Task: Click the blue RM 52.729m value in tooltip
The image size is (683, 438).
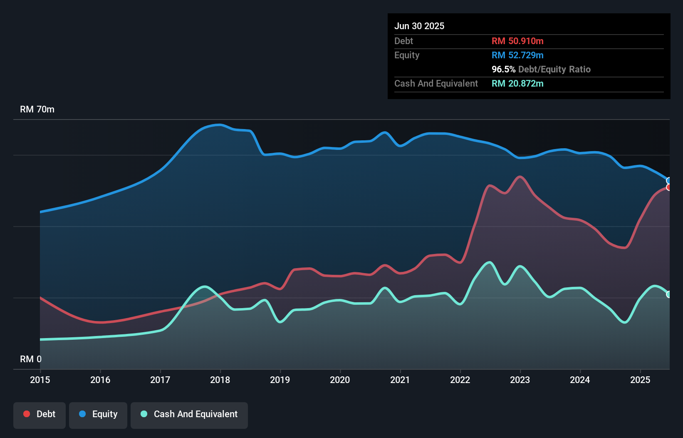Action: [x=517, y=55]
